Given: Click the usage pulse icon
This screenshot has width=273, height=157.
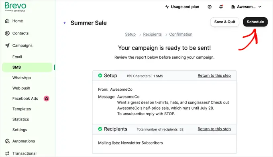Looking at the screenshot, I should coord(167,7).
